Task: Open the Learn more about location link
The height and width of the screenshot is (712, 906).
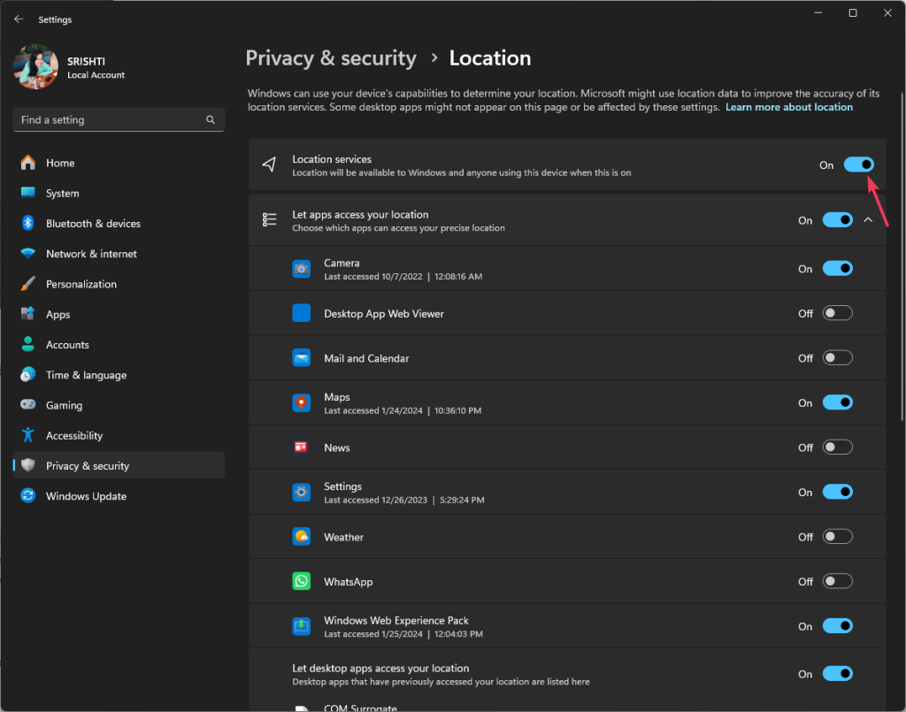Action: [788, 106]
